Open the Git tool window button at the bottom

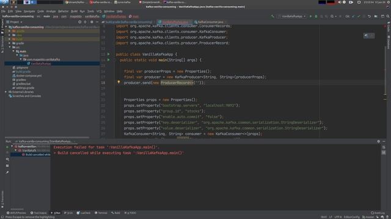tap(68, 213)
